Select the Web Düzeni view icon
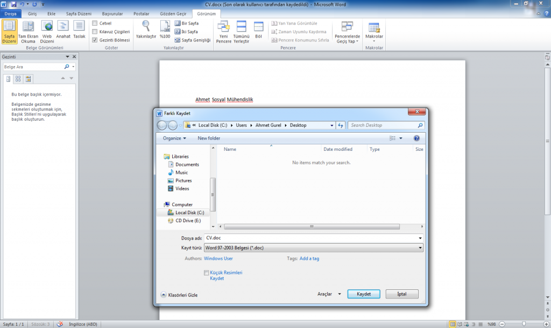 47,26
